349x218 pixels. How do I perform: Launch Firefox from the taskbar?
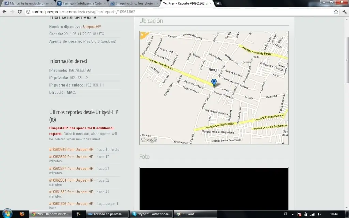pos(22,214)
